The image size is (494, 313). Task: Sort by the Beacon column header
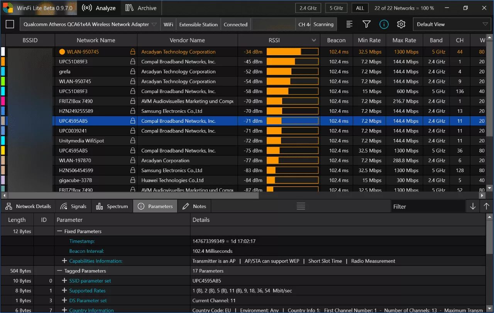click(x=336, y=40)
